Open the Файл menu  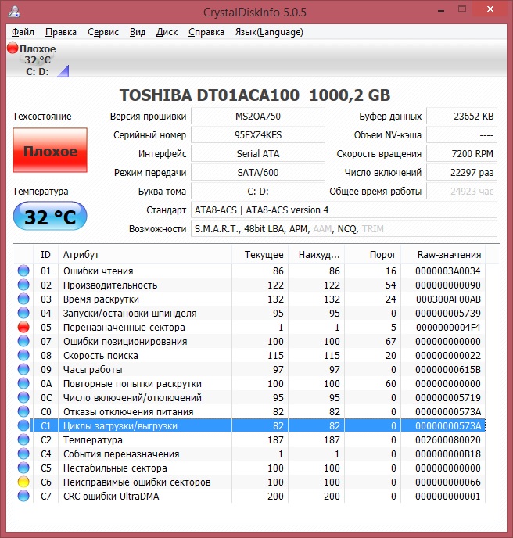click(23, 32)
